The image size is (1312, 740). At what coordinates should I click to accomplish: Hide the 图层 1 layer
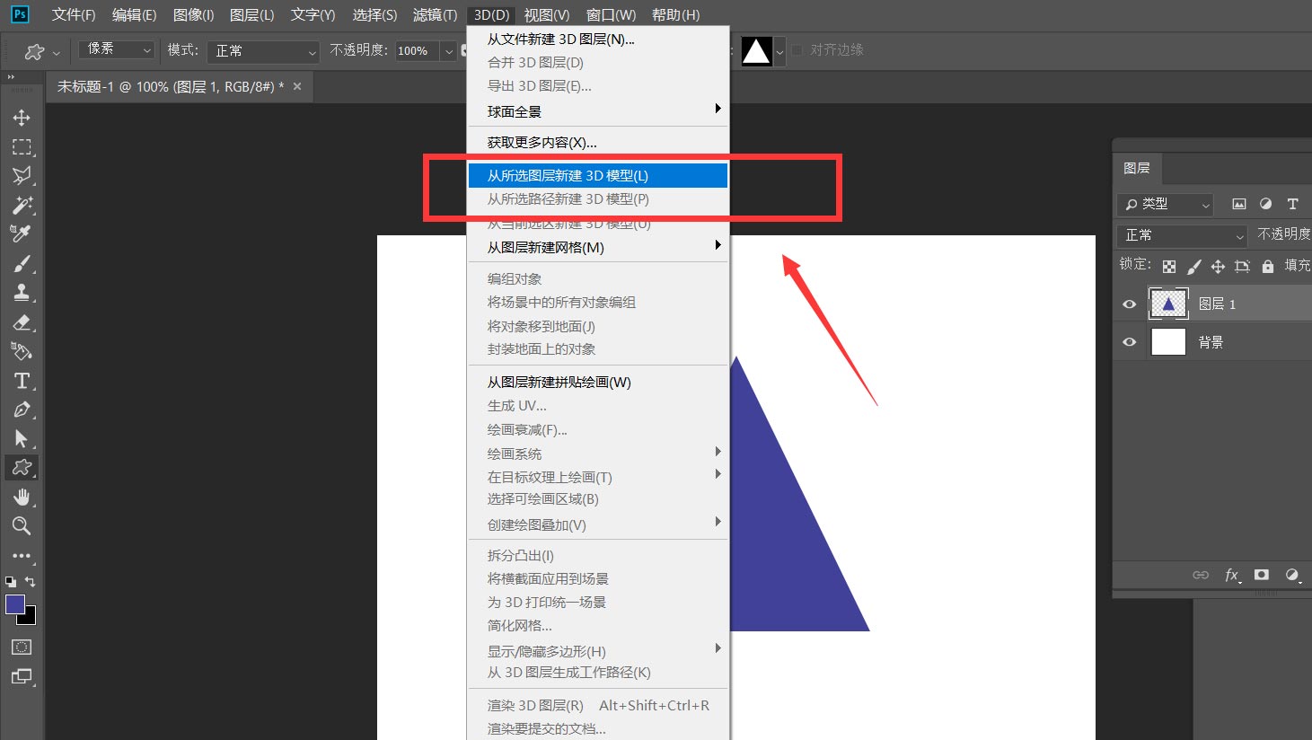pyautogui.click(x=1129, y=304)
